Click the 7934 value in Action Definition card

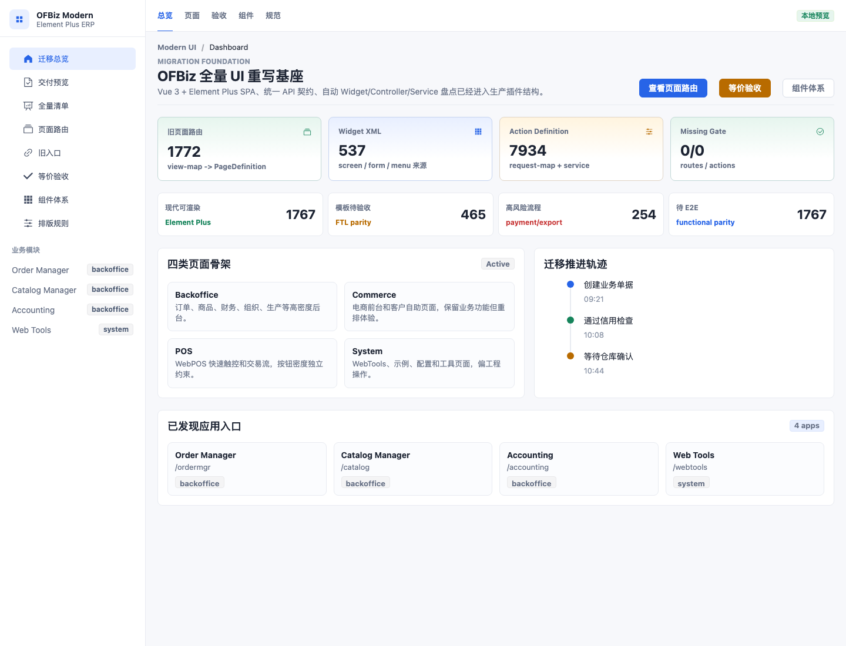tap(528, 150)
